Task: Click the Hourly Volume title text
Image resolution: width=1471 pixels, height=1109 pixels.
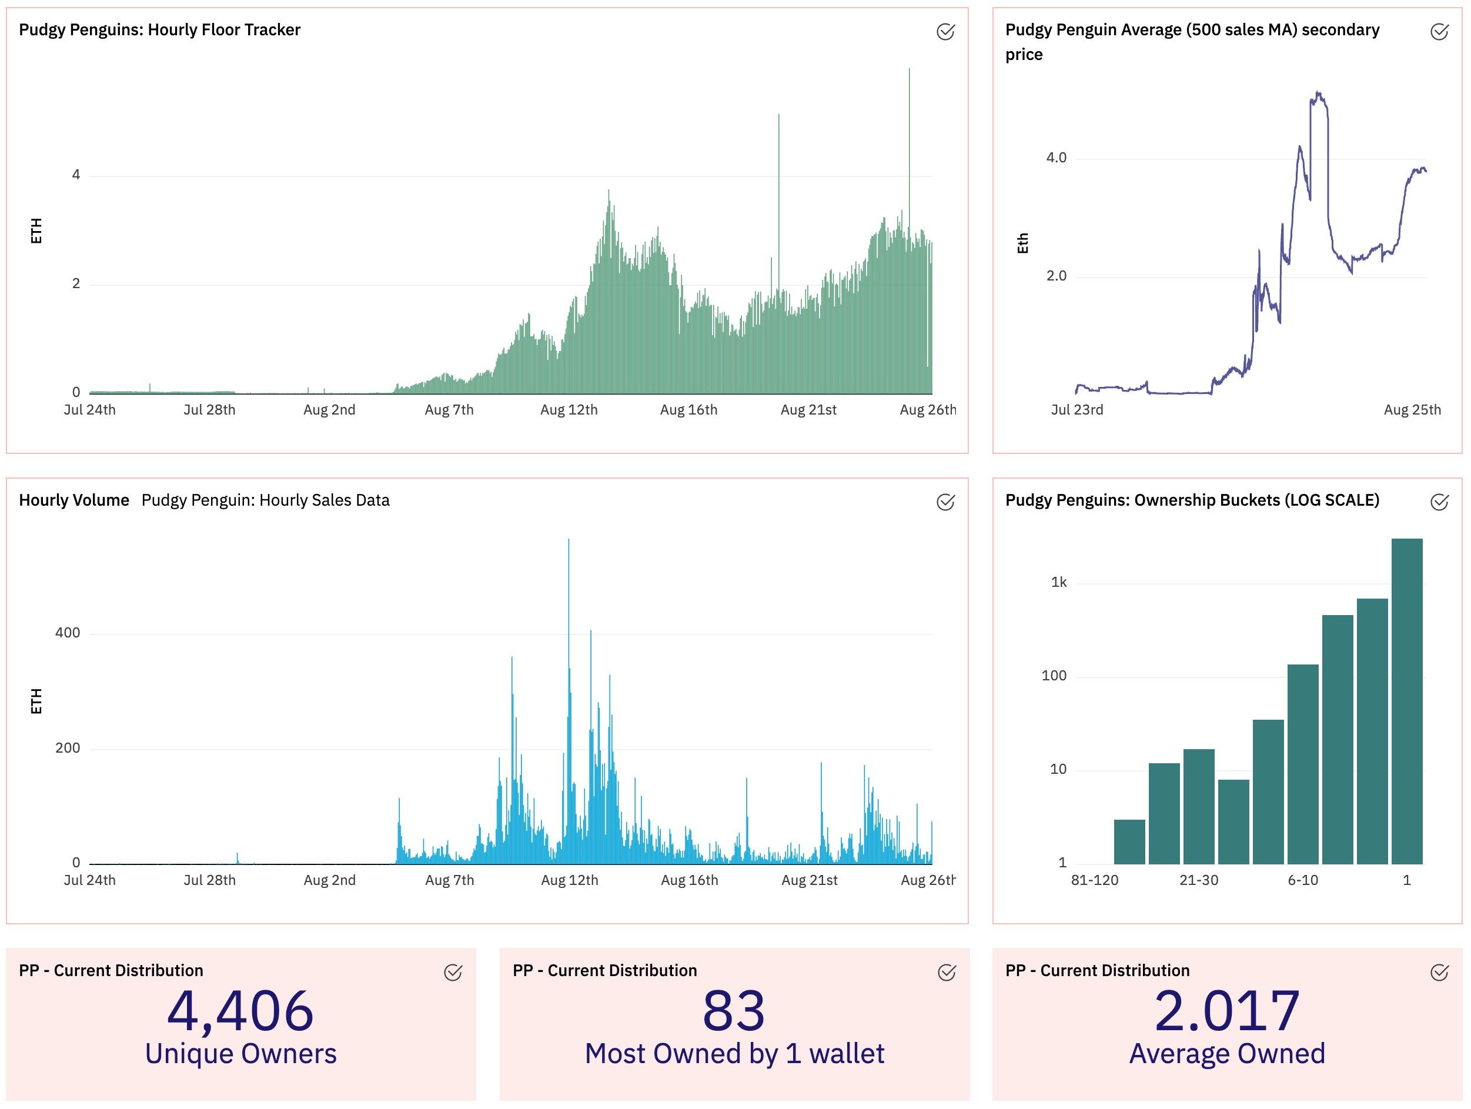Action: click(x=74, y=500)
